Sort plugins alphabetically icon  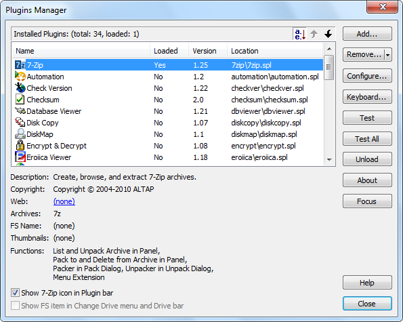pyautogui.click(x=300, y=34)
